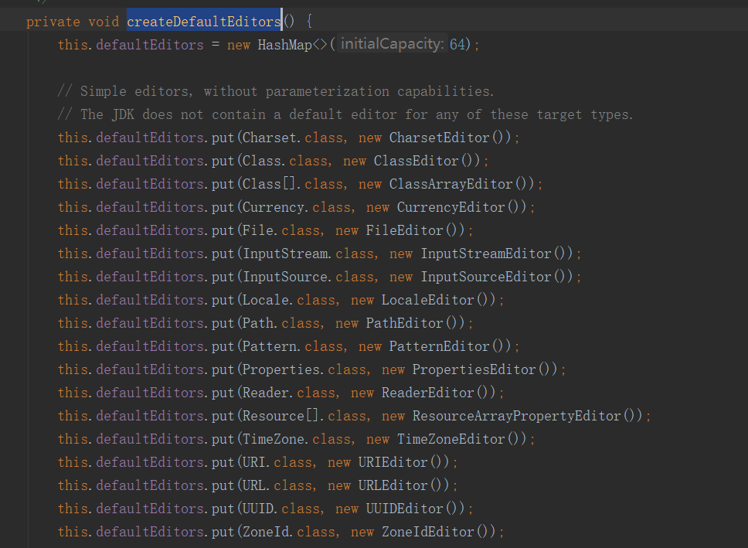
Task: Click PatternEditor constructor call
Action: (450, 346)
